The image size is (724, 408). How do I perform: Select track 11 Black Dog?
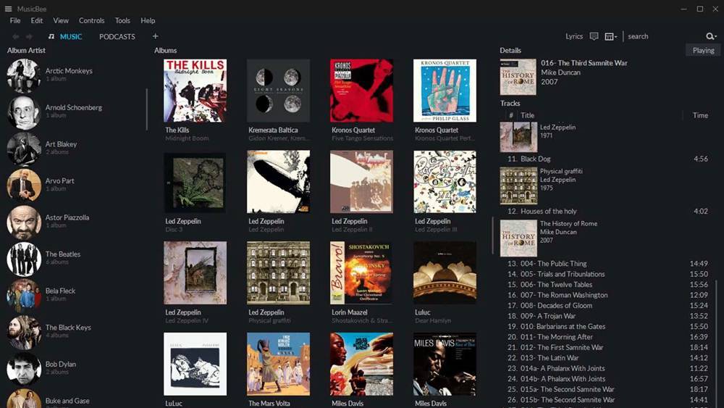click(x=607, y=159)
